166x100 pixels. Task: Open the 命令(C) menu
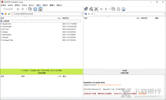tap(31, 5)
